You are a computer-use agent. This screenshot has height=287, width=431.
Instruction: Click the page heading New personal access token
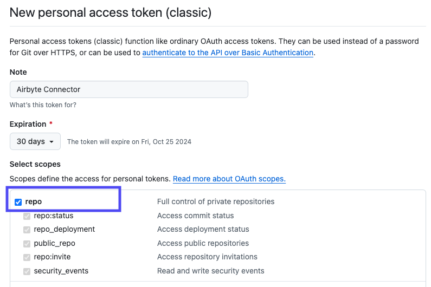[111, 12]
